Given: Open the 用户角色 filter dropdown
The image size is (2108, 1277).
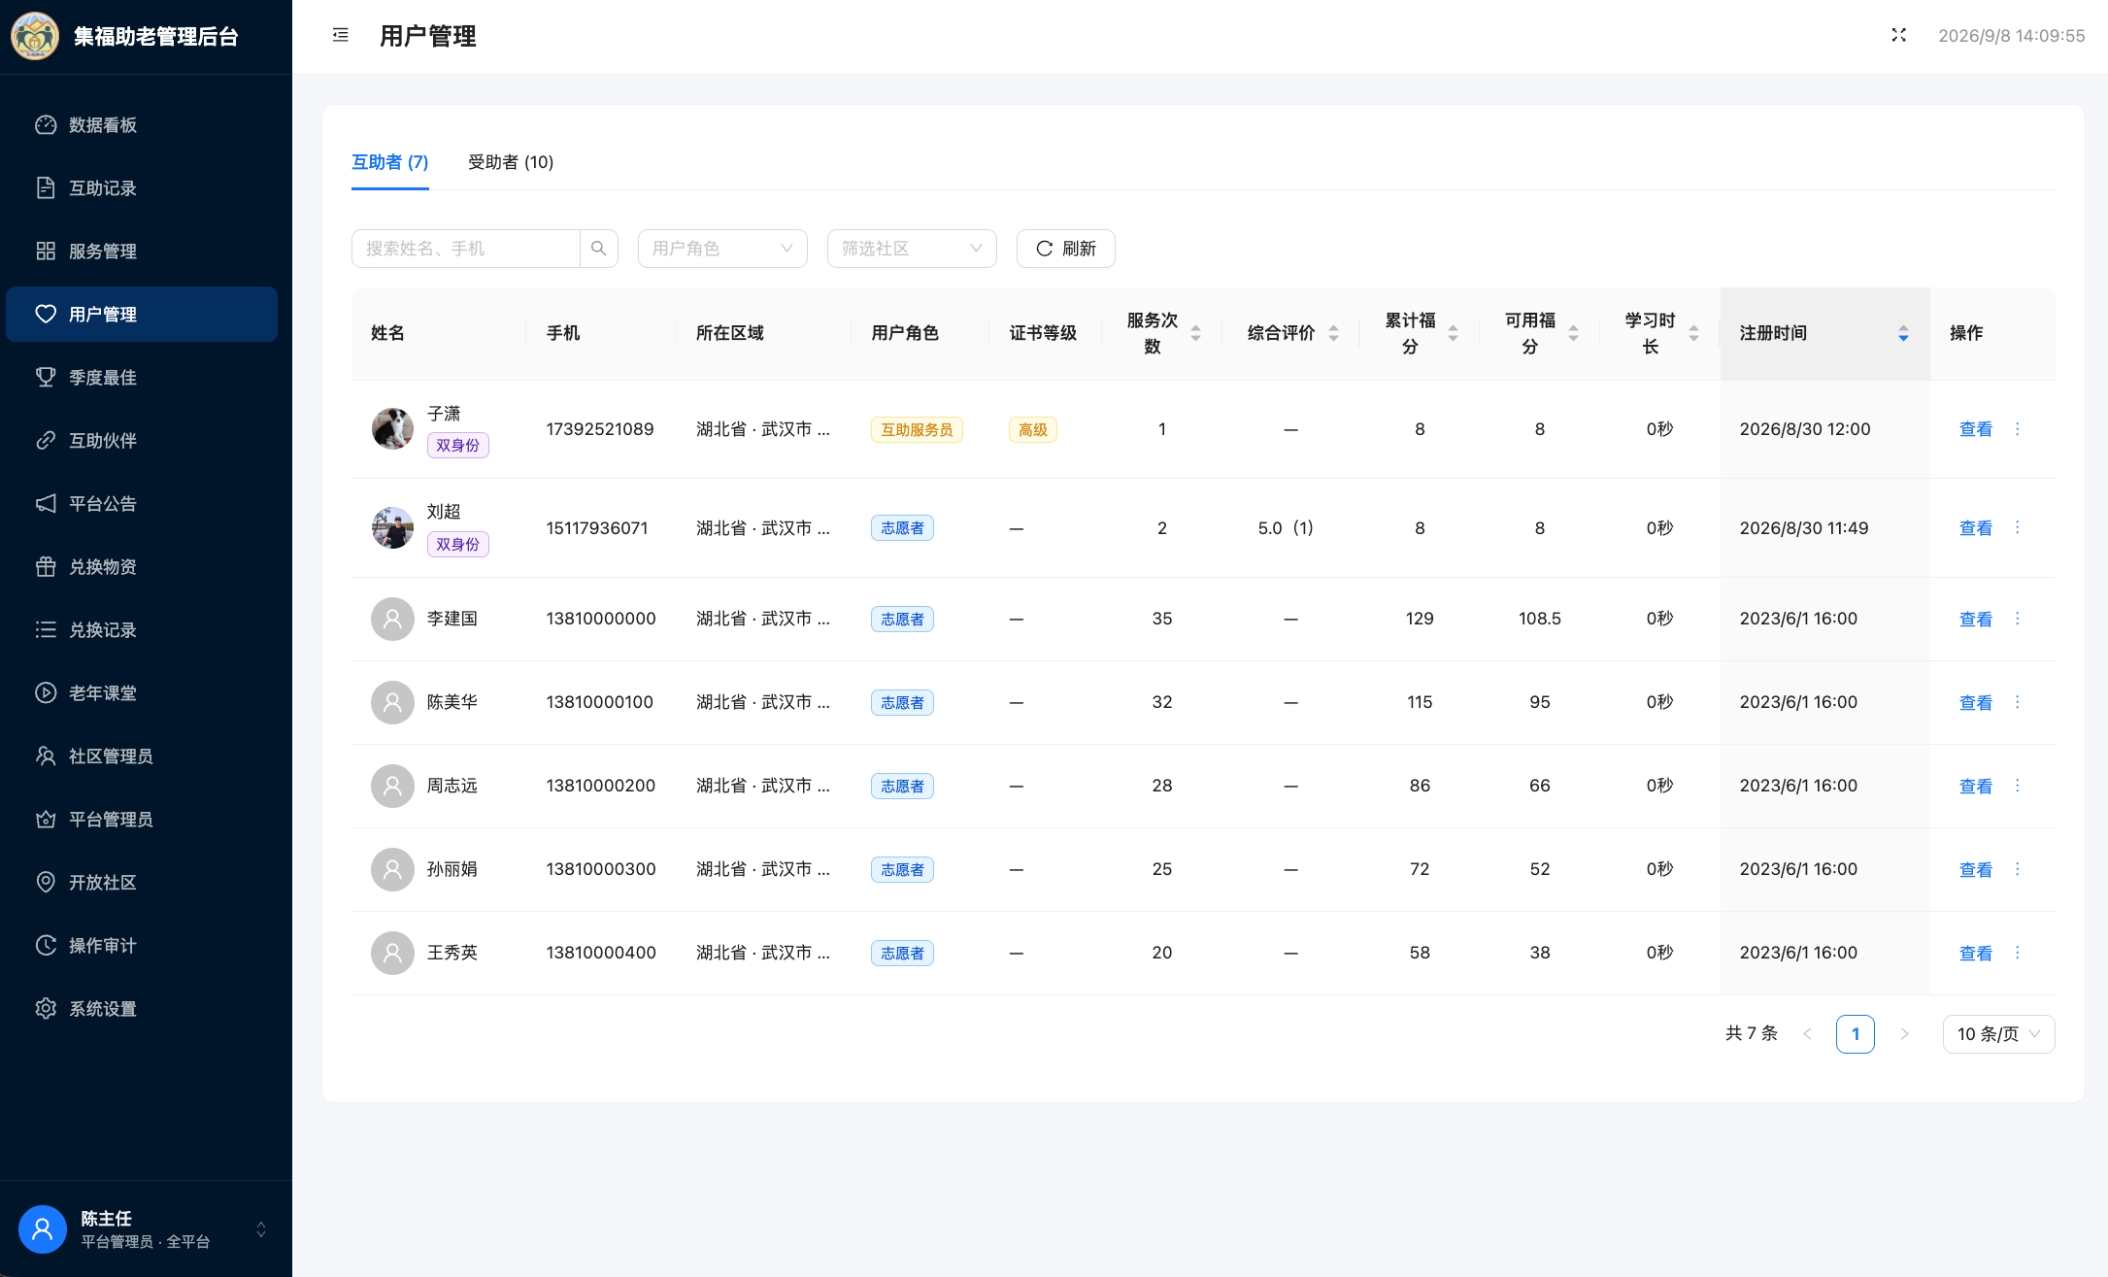Looking at the screenshot, I should [x=722, y=249].
